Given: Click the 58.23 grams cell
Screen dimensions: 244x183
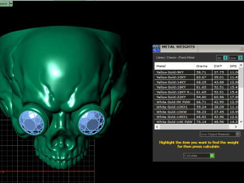Looking at the screenshot, I should click(203, 112).
